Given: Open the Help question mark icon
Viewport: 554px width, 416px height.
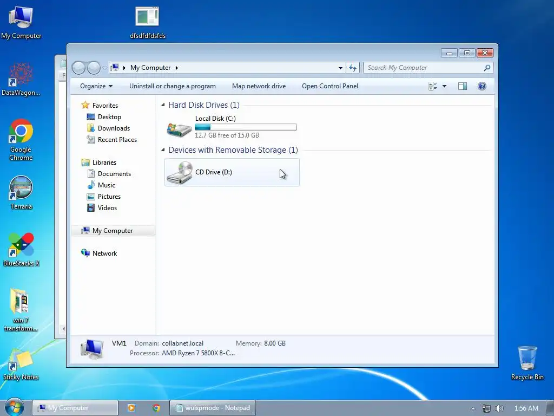Looking at the screenshot, I should click(482, 86).
